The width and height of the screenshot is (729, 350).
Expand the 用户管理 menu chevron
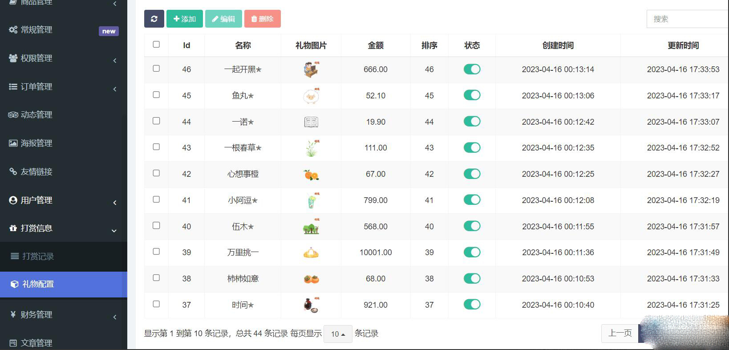coord(115,203)
